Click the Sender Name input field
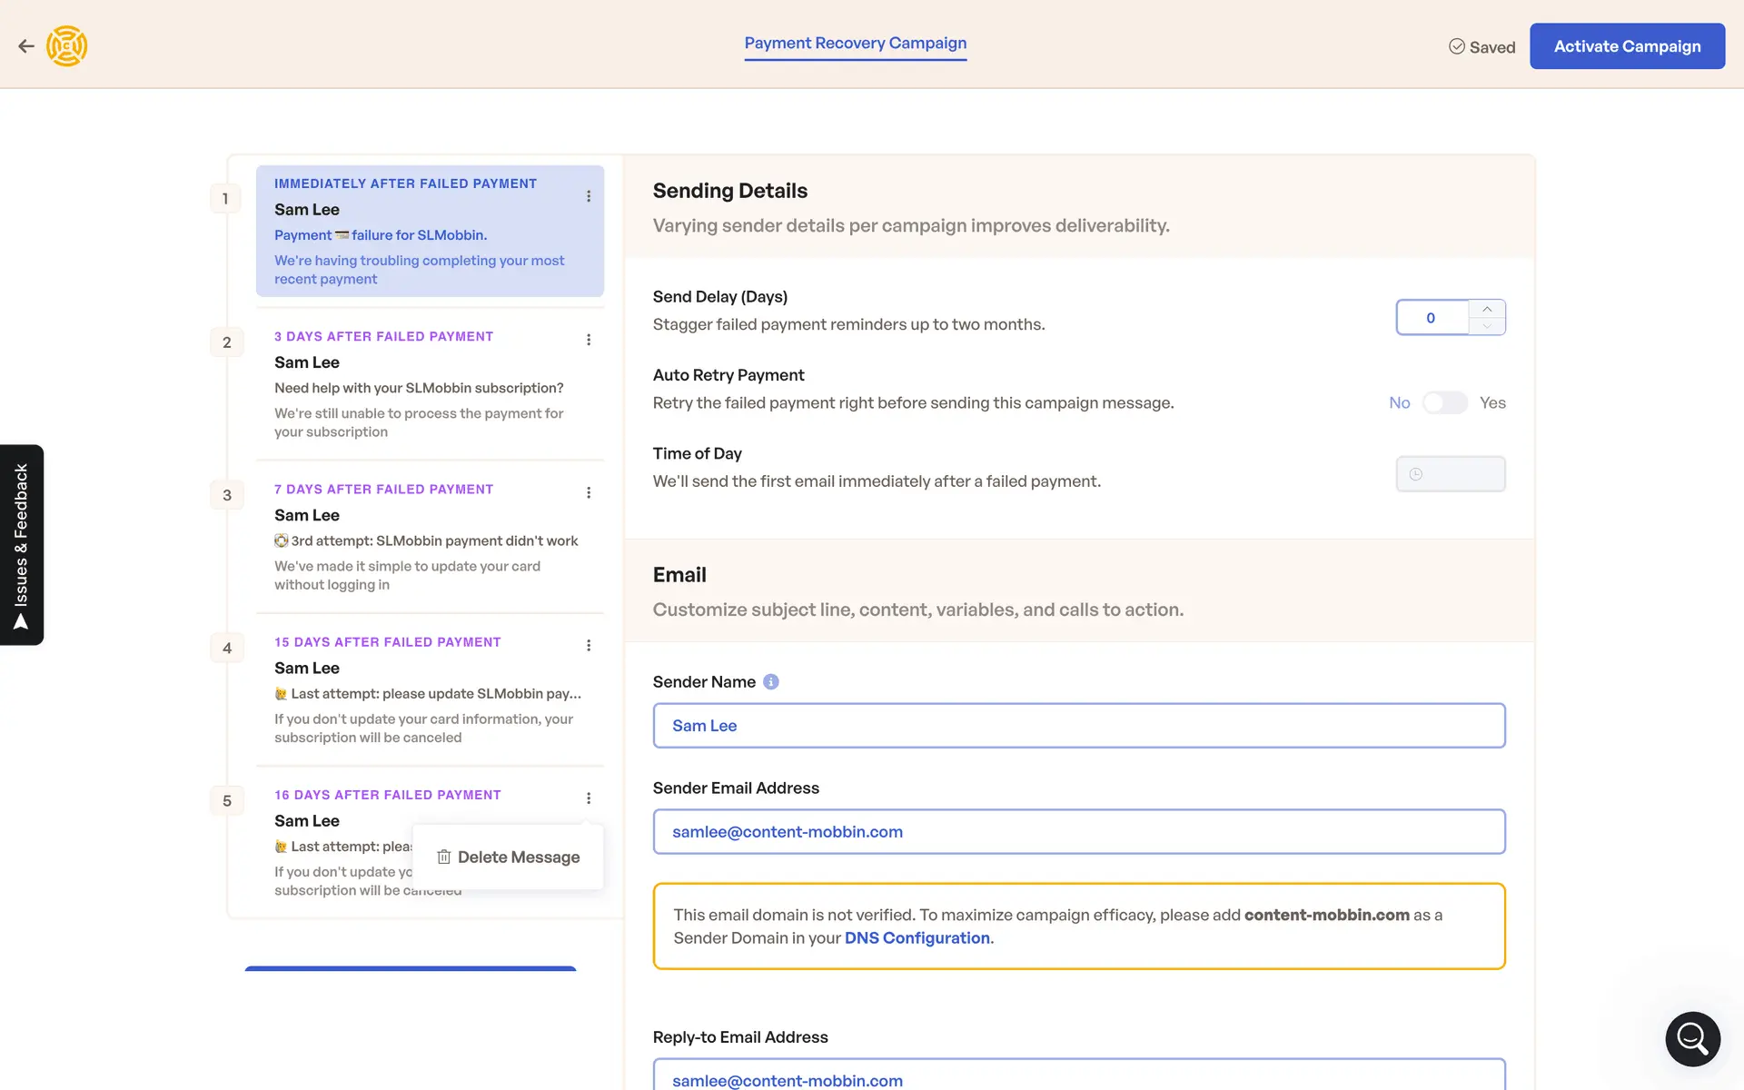Screen dimensions: 1744x1090 [x=1078, y=726]
